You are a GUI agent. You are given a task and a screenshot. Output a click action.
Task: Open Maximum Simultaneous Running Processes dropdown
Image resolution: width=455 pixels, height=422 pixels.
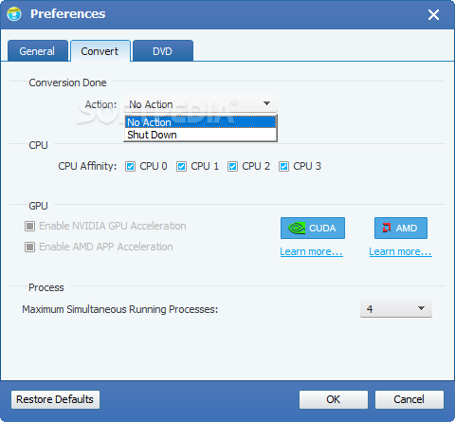[x=396, y=308]
